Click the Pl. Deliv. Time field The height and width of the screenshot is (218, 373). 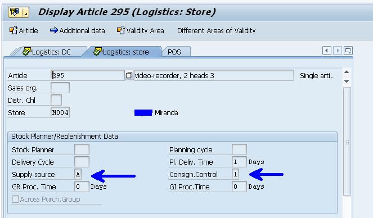click(239, 162)
